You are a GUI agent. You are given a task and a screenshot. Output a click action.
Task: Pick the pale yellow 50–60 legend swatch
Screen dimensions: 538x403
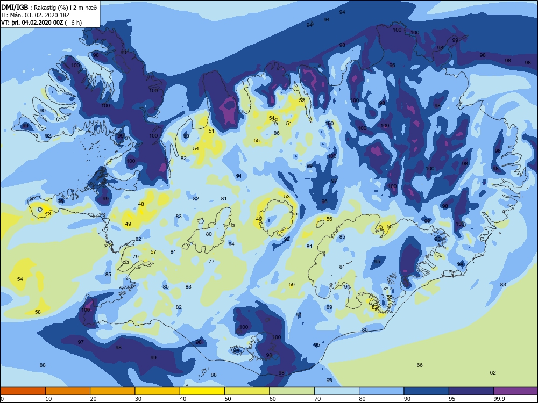pos(247,391)
